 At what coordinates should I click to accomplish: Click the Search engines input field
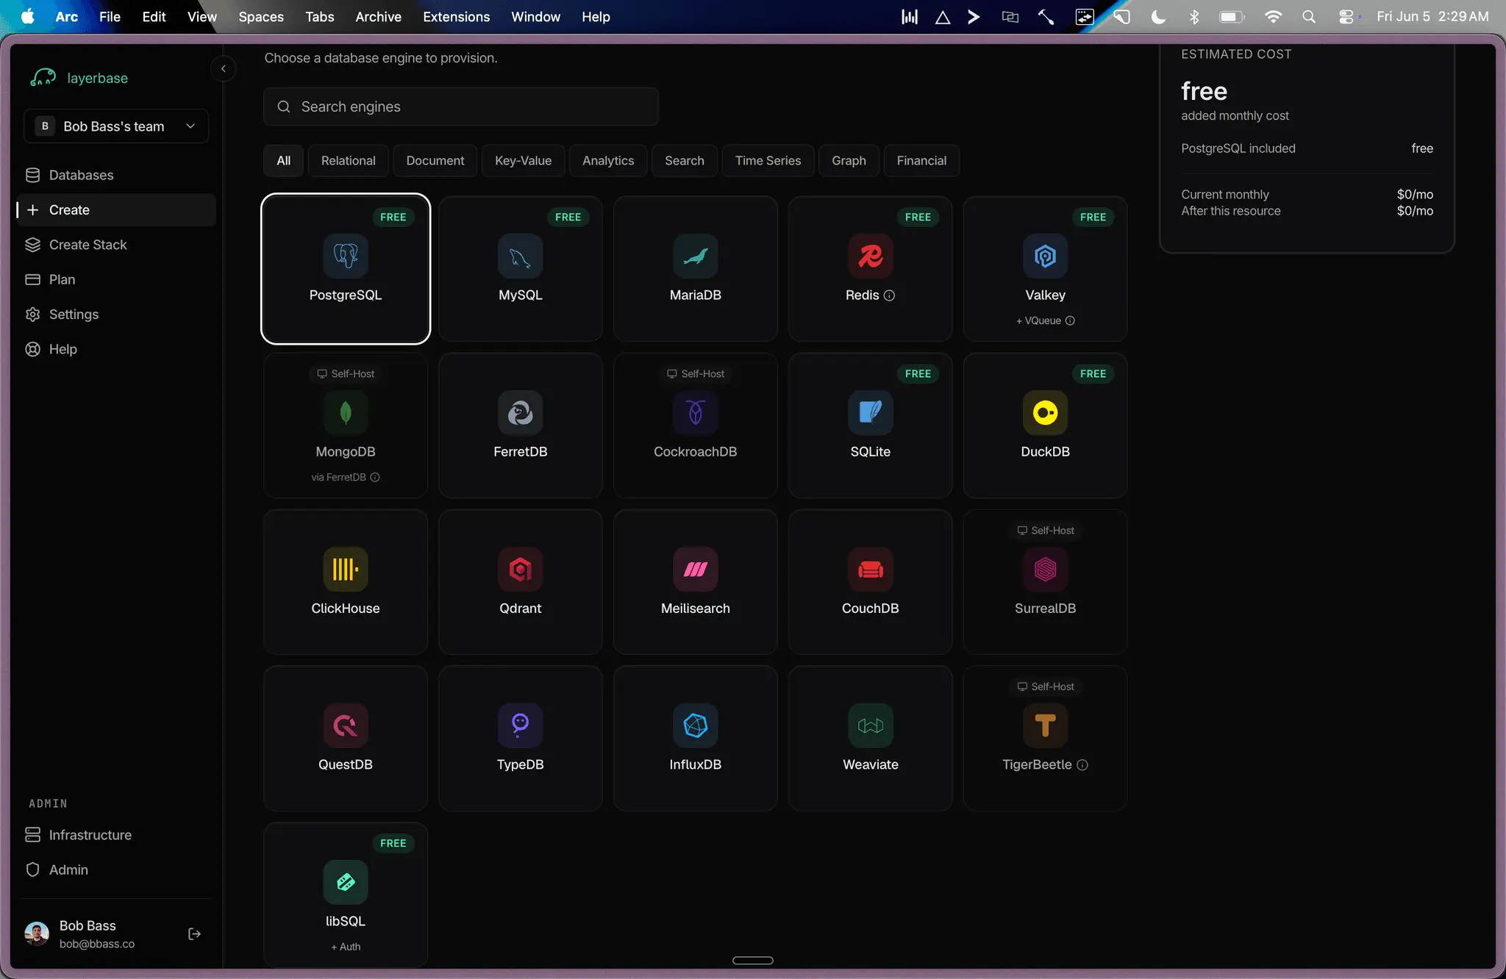point(461,107)
